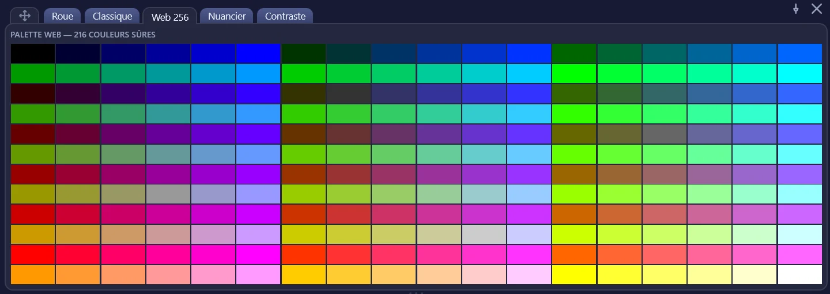This screenshot has width=830, height=294.
Task: Select the orange #FF9900 swatch
Action: pyautogui.click(x=33, y=275)
